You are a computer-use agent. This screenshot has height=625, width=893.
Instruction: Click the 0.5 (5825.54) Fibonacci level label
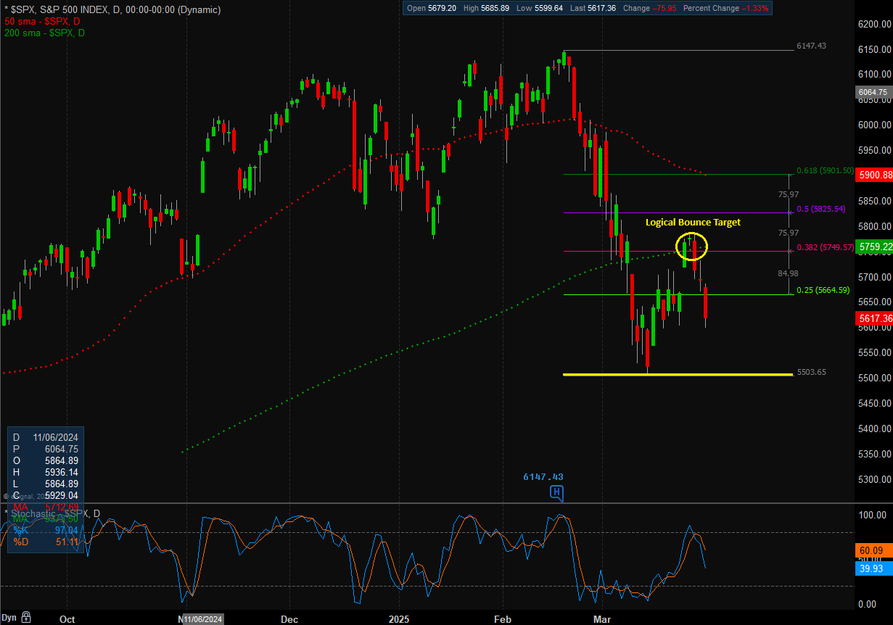pyautogui.click(x=820, y=209)
